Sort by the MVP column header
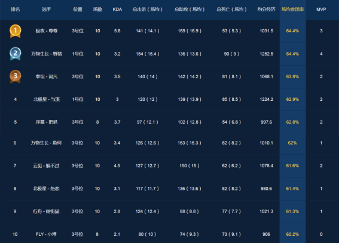This screenshot has height=243, width=339. (x=321, y=10)
